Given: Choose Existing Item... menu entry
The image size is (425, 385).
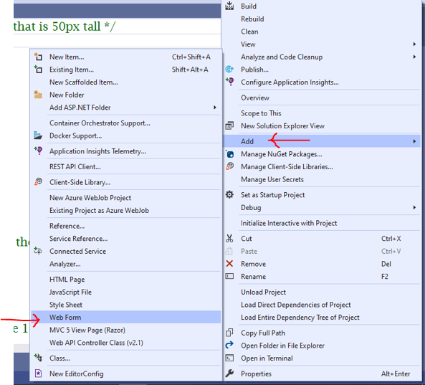Looking at the screenshot, I should pyautogui.click(x=125, y=70).
